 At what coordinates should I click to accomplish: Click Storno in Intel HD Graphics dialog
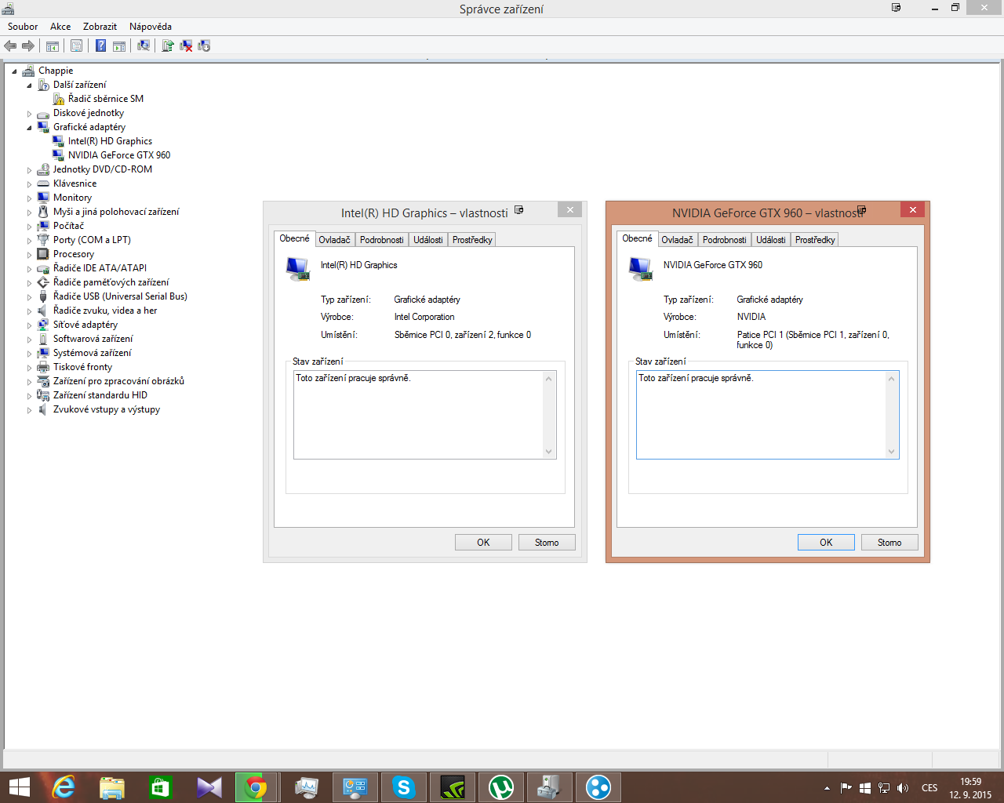(x=547, y=543)
